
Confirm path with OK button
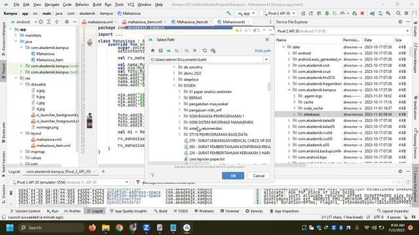pos(233,176)
